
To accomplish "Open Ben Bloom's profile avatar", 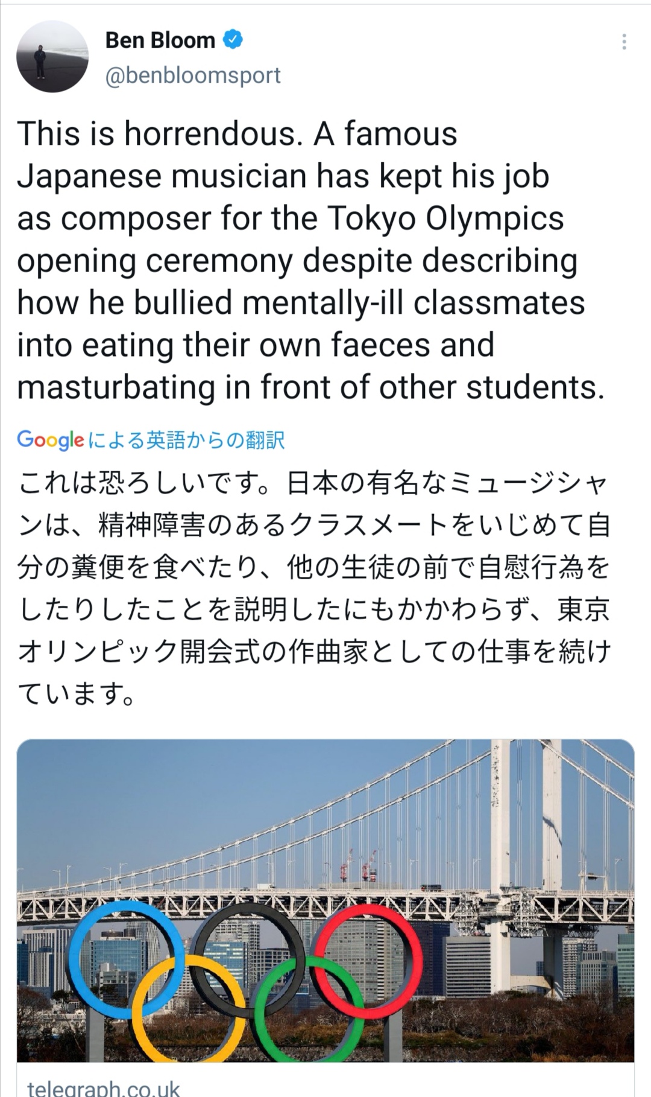I will tap(52, 57).
